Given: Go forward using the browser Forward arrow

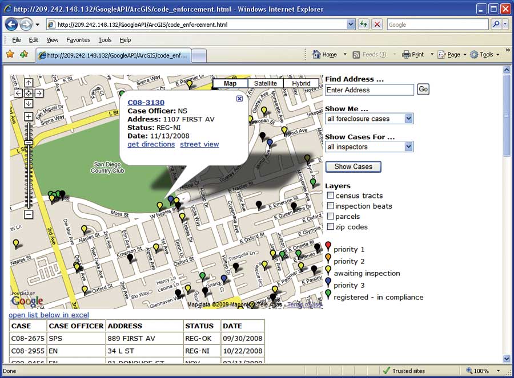Looking at the screenshot, I should point(26,24).
